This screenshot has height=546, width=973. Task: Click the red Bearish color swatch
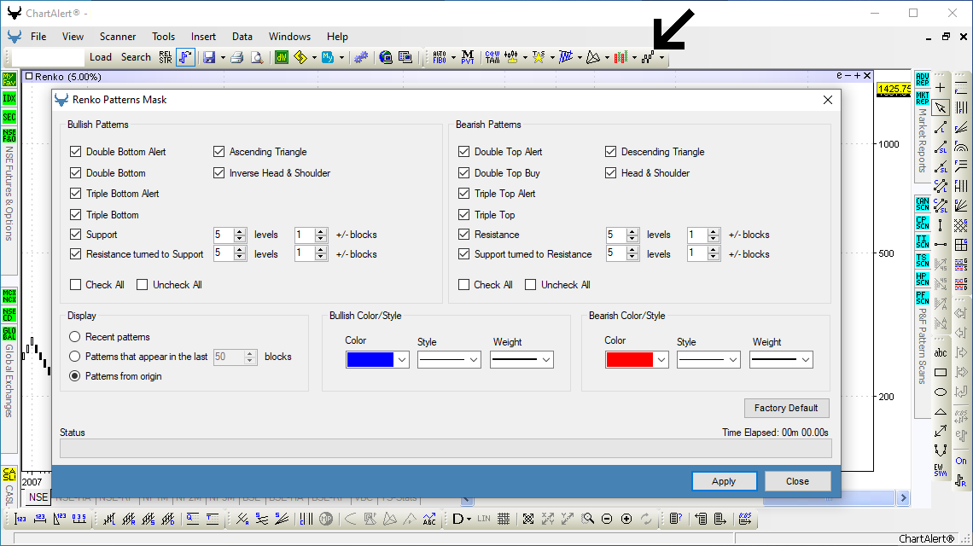coord(629,360)
